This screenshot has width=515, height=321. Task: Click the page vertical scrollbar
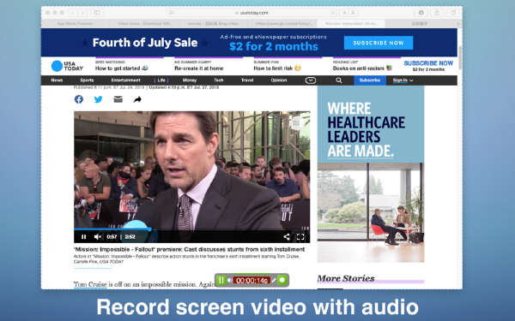pos(460,57)
